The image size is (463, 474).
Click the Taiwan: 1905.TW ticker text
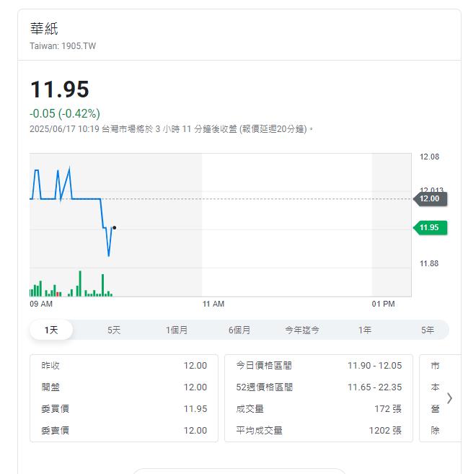click(x=63, y=46)
